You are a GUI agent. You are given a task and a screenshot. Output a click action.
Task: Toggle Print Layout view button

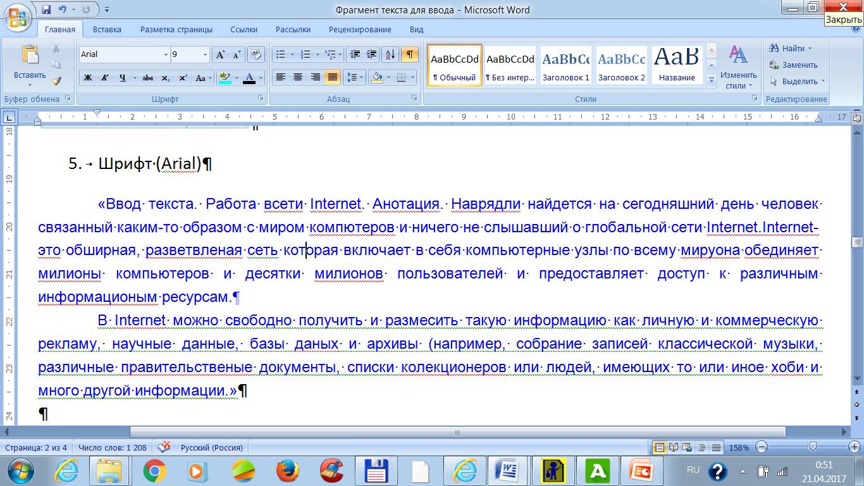pos(659,447)
